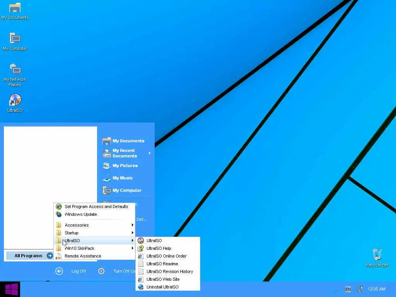
Task: Click the UltraISO Web Site browser icon
Action: point(141,279)
